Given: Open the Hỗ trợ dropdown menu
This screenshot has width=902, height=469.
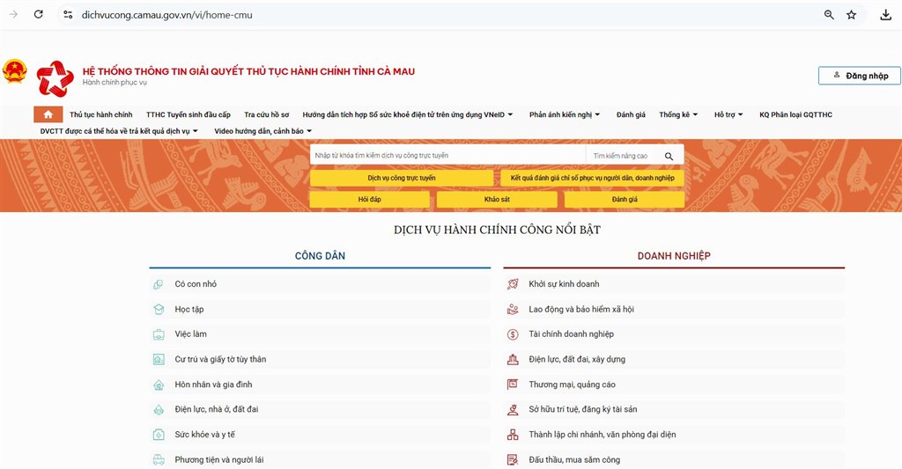Looking at the screenshot, I should pos(728,114).
